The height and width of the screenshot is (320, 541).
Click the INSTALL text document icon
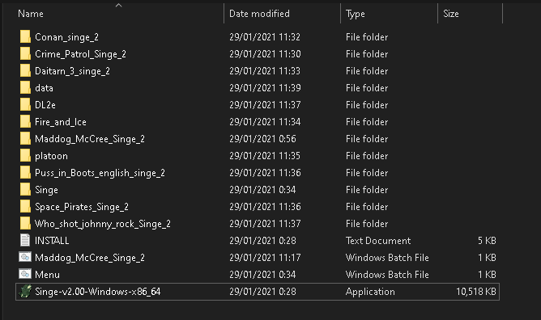point(25,240)
